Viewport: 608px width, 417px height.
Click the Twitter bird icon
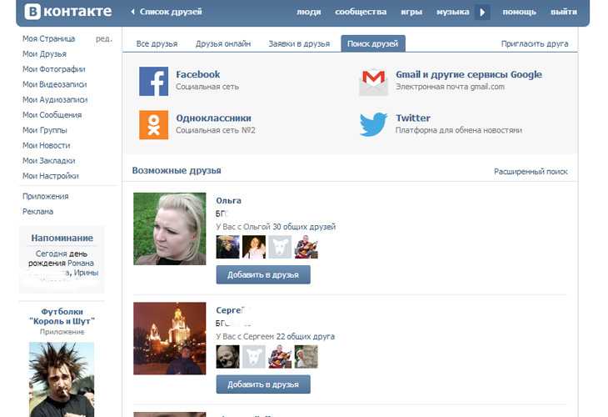tap(373, 124)
